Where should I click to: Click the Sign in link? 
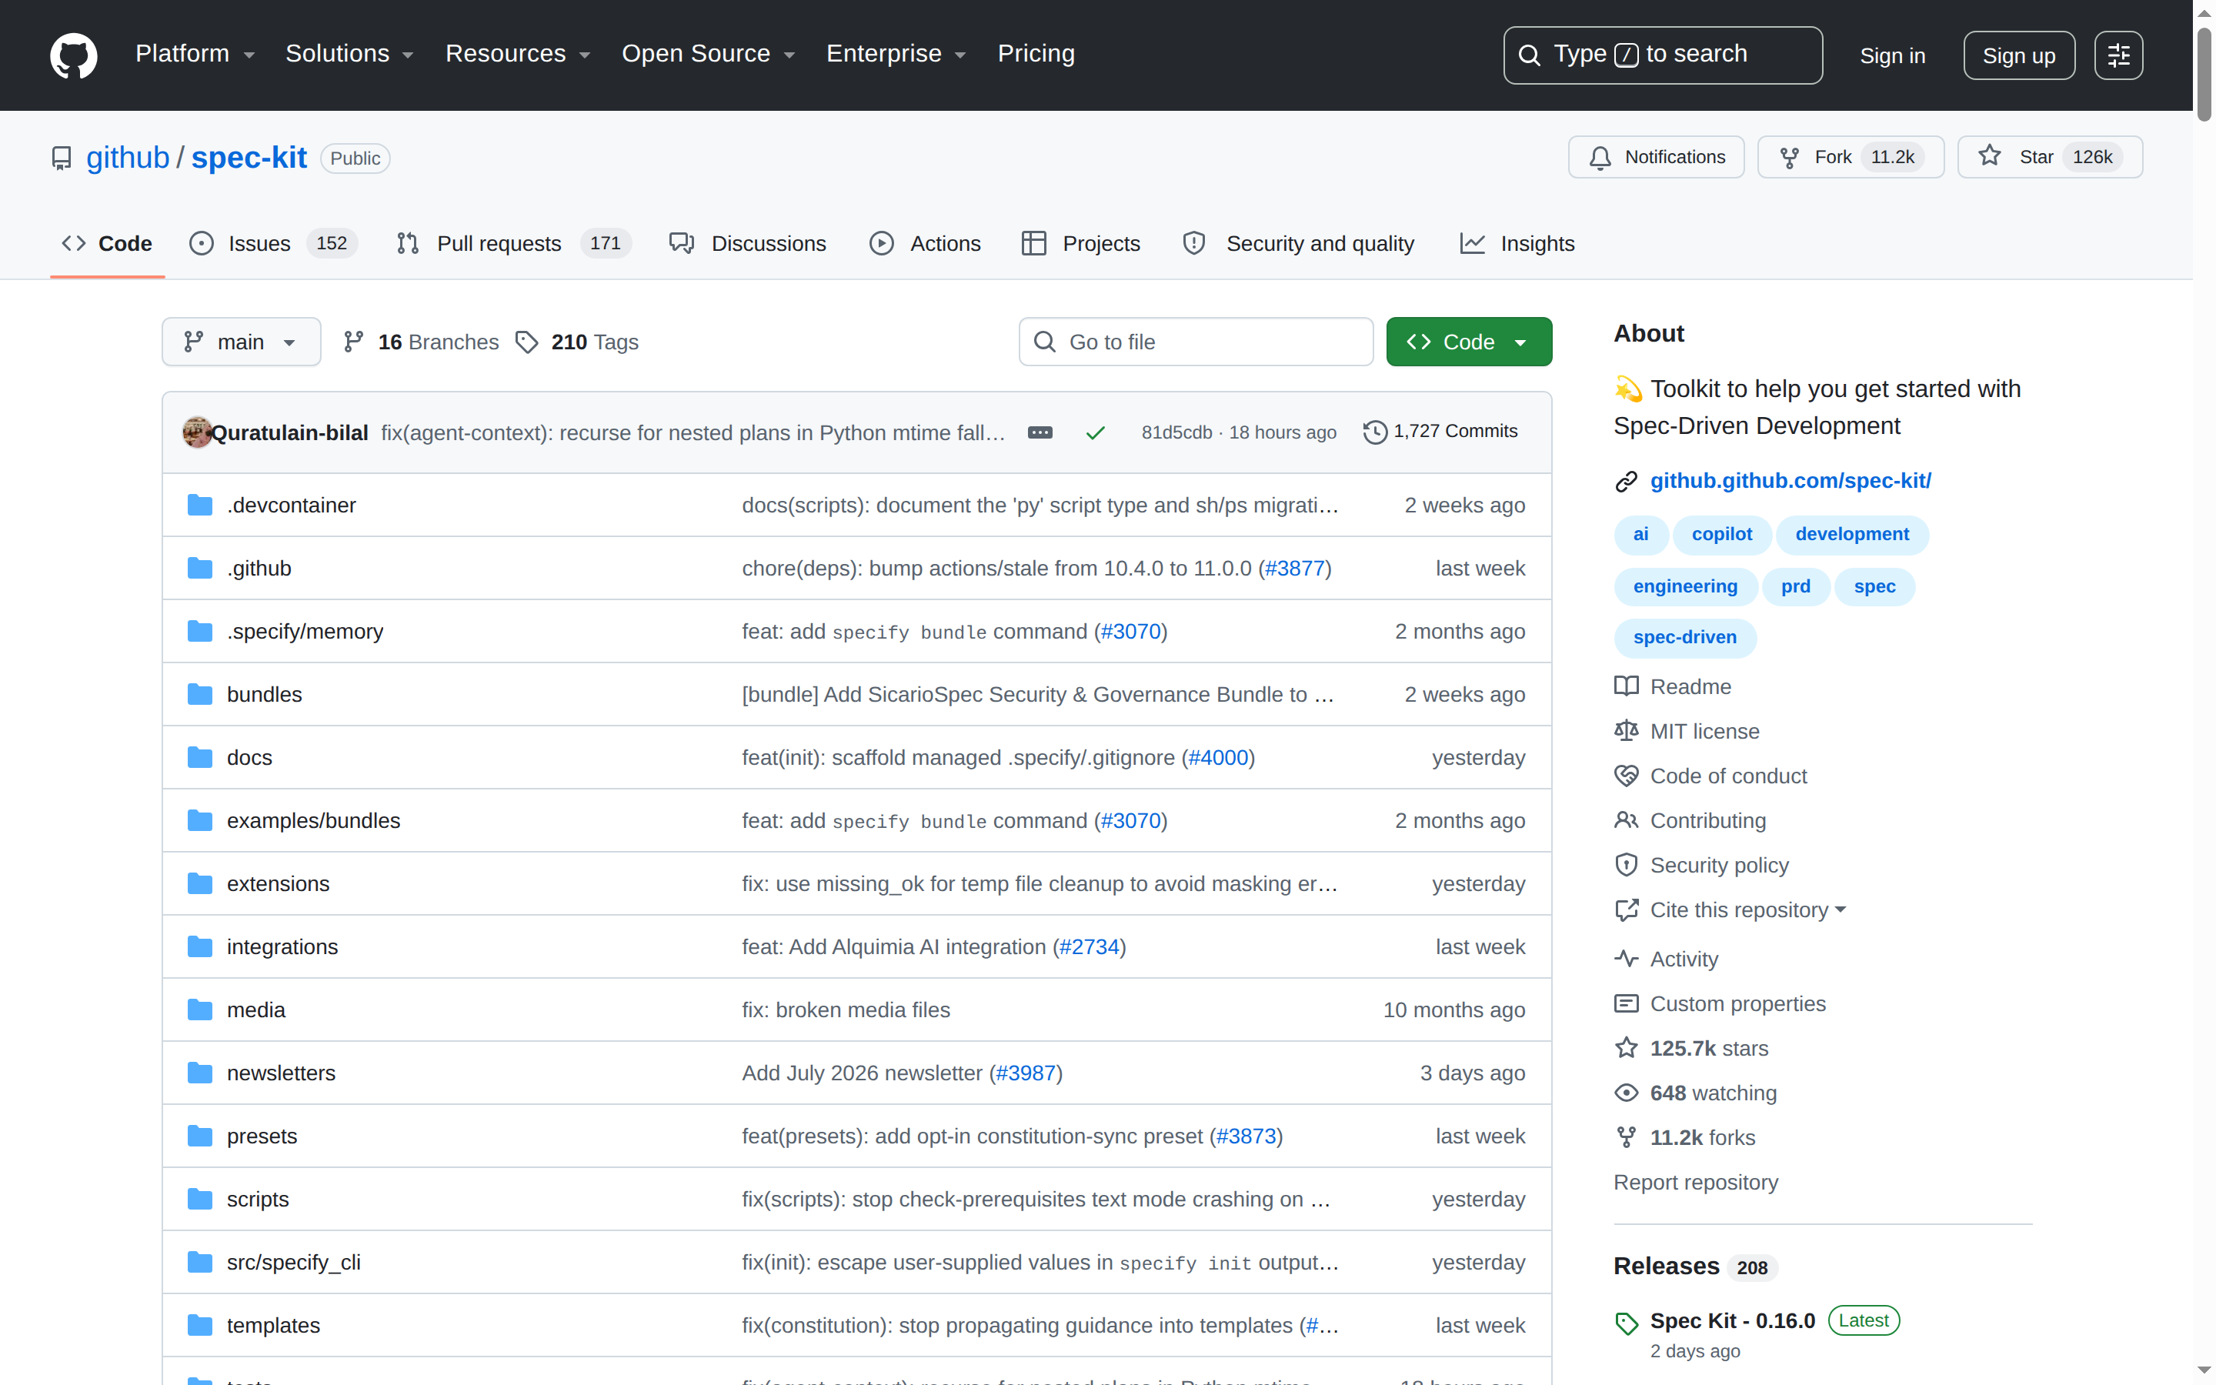coord(1892,56)
